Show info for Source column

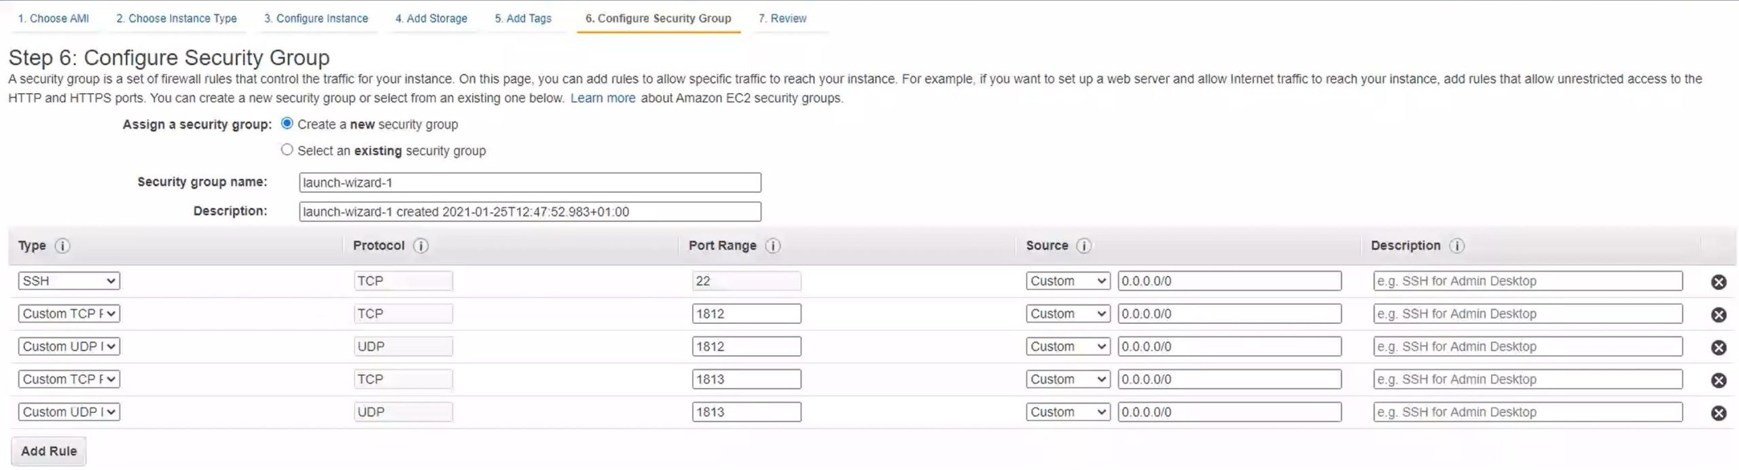pos(1084,246)
